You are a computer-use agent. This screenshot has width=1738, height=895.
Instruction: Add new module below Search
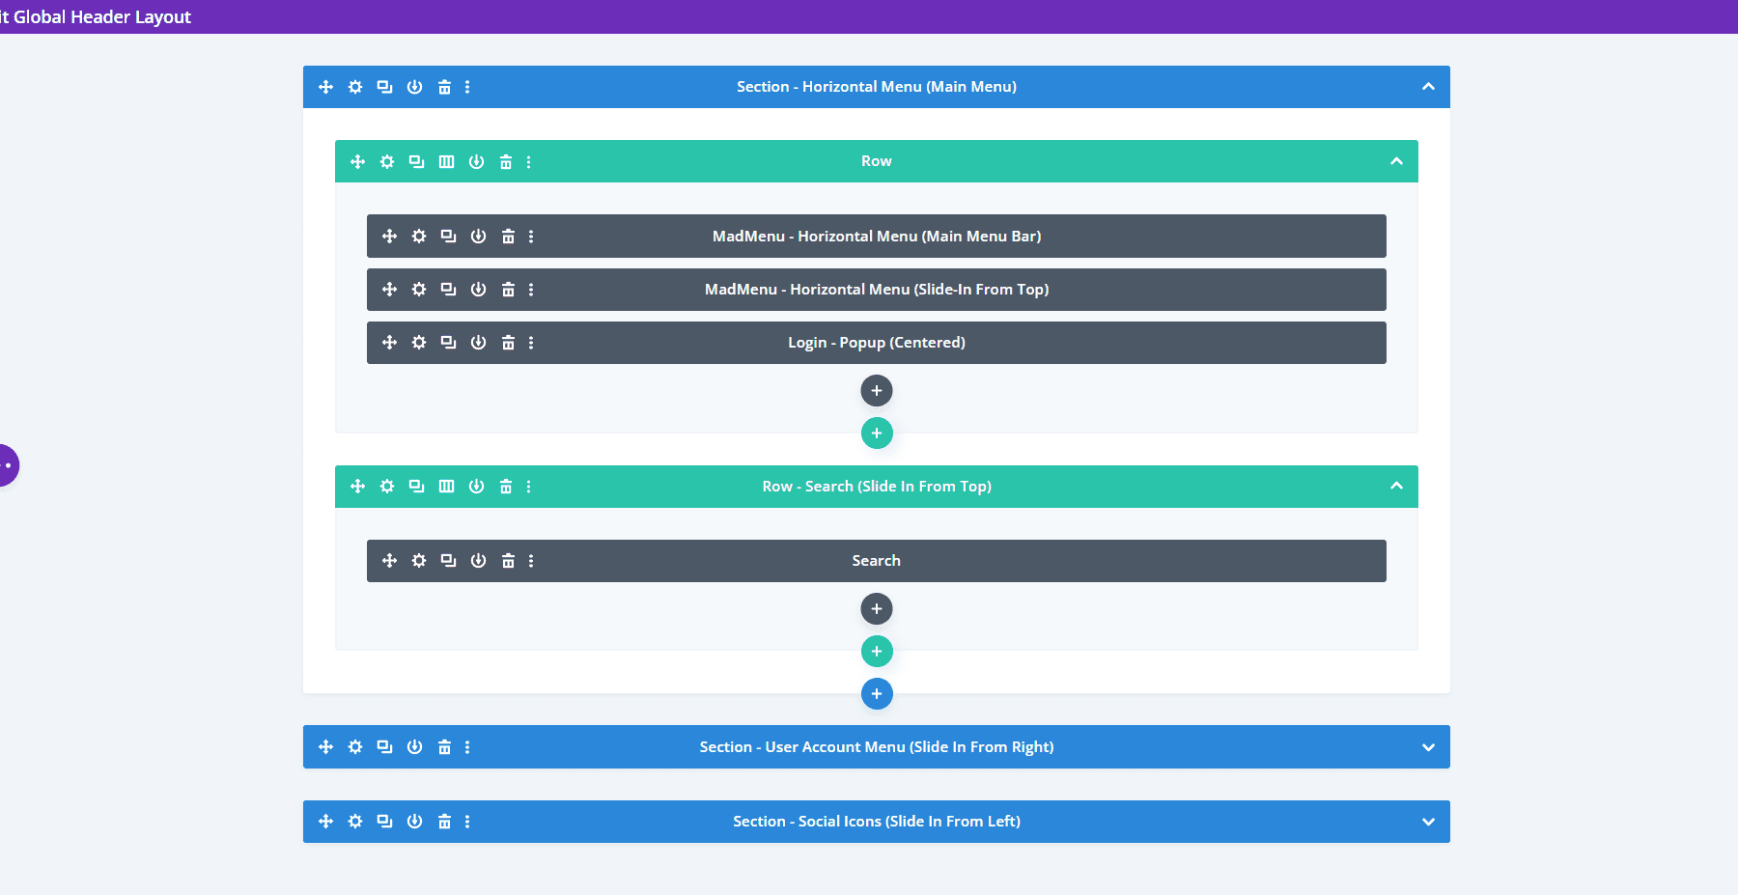coord(877,609)
